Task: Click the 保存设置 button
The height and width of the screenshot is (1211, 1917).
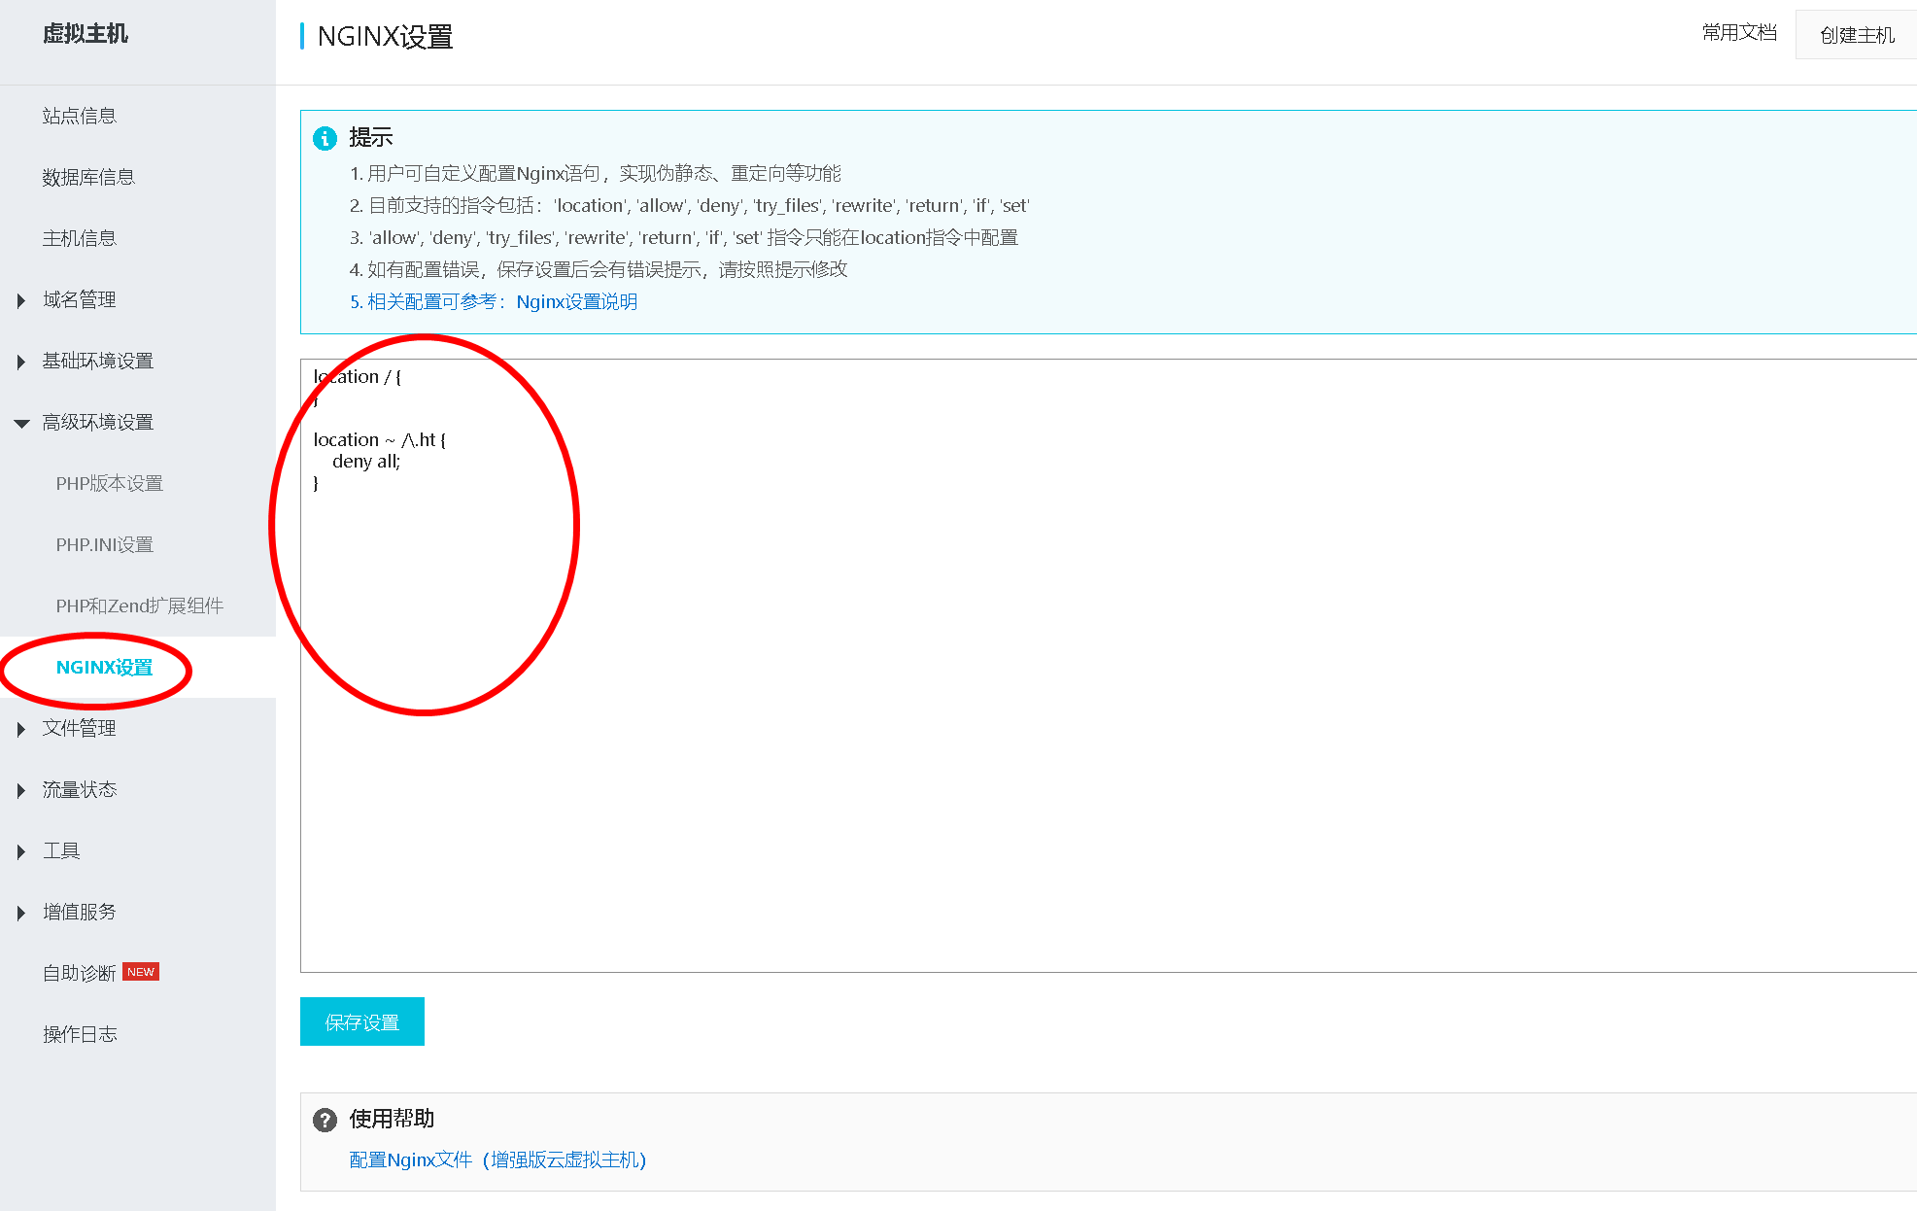Action: coord(361,1021)
